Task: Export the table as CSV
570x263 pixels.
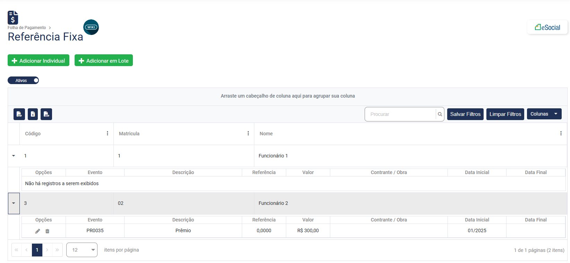Action: click(46, 114)
